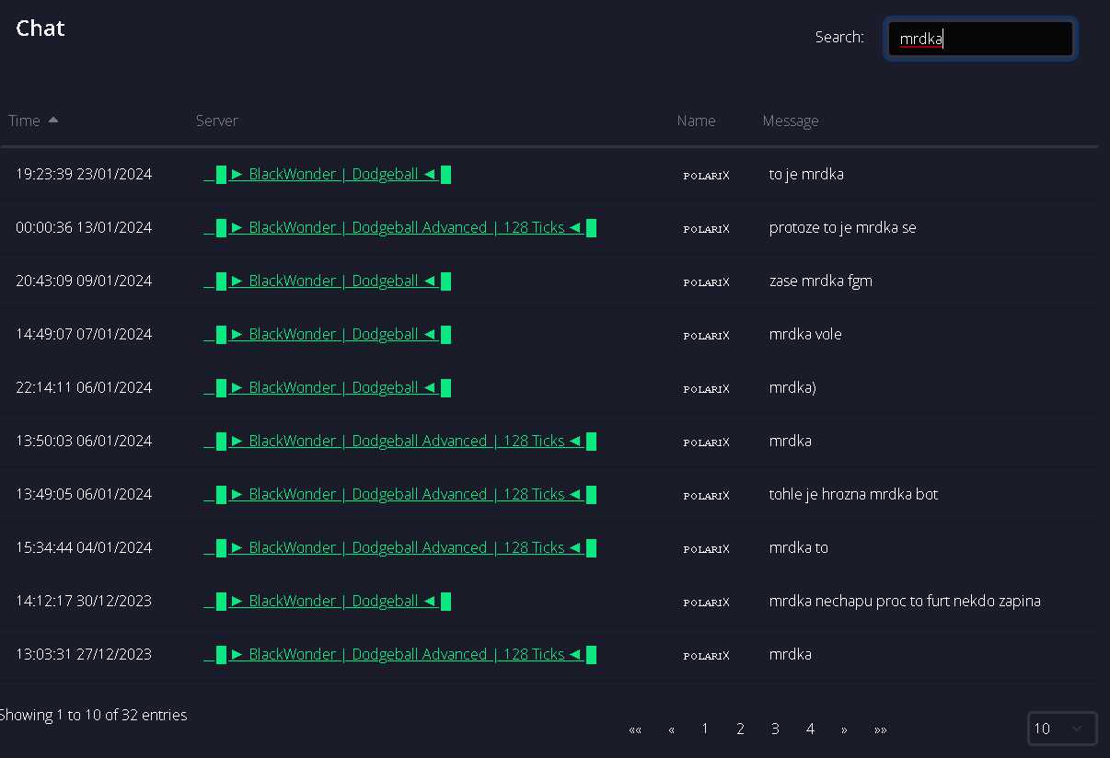The image size is (1110, 758).
Task: Select the timestamp 14:49:07 07/01/2024
Action: (84, 334)
